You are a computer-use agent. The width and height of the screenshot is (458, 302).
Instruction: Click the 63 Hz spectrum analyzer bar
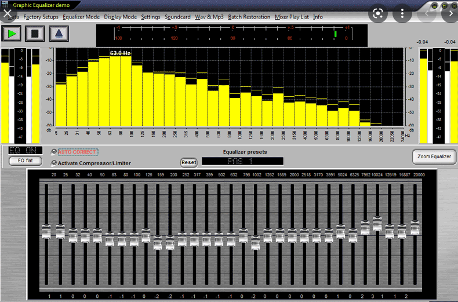coord(115,91)
